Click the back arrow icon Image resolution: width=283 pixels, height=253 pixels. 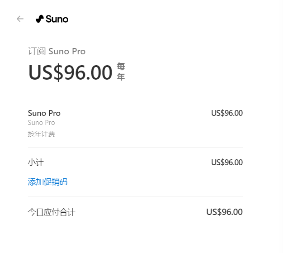pyautogui.click(x=20, y=19)
